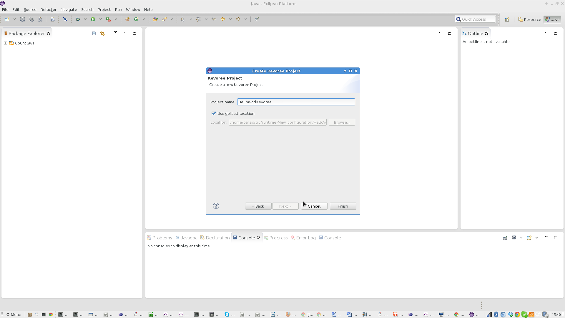Open the Run dropdown arrow

(100, 19)
